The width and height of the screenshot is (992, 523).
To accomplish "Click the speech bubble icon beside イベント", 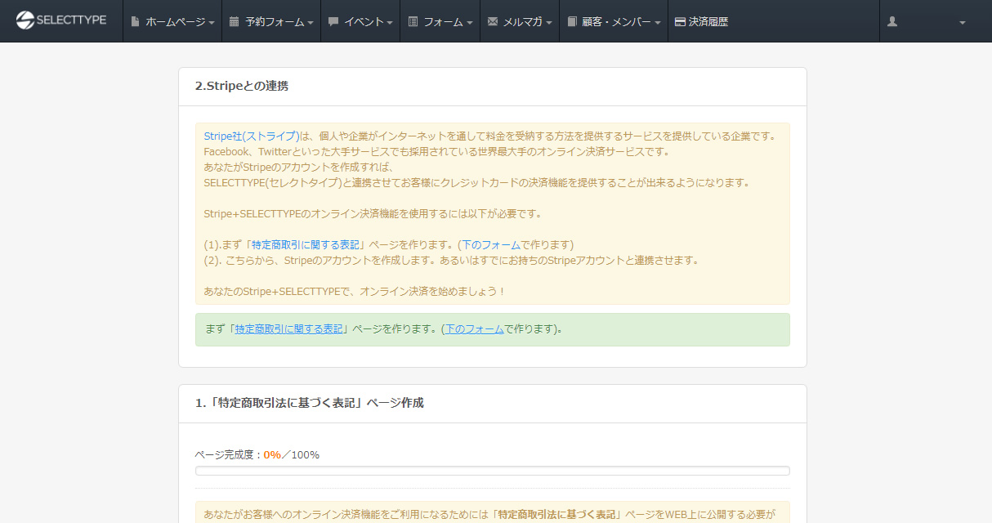I will [x=333, y=22].
